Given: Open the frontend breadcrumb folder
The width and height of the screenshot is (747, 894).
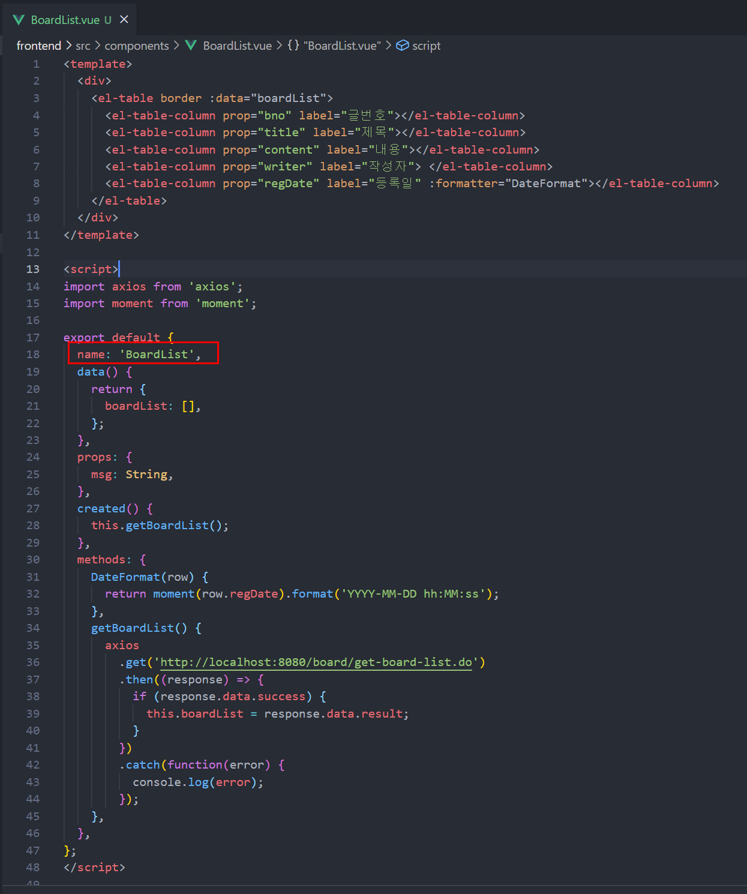Looking at the screenshot, I should click(x=39, y=46).
